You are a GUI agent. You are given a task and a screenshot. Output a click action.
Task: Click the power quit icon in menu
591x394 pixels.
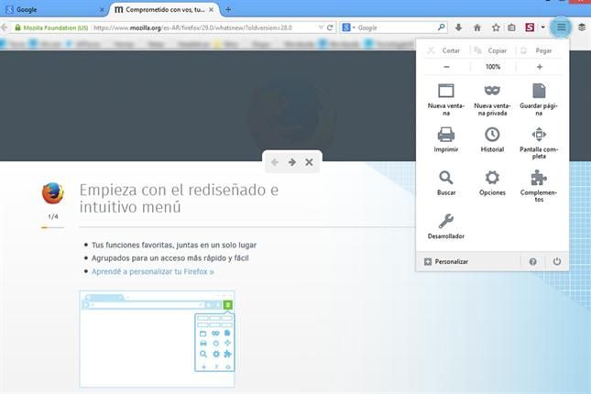pyautogui.click(x=557, y=261)
